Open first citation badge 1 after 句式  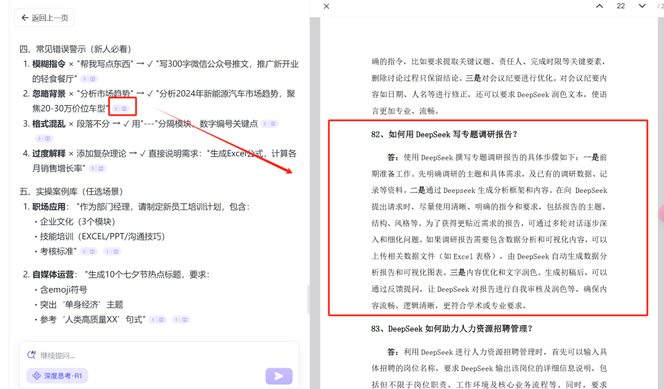pos(157,320)
